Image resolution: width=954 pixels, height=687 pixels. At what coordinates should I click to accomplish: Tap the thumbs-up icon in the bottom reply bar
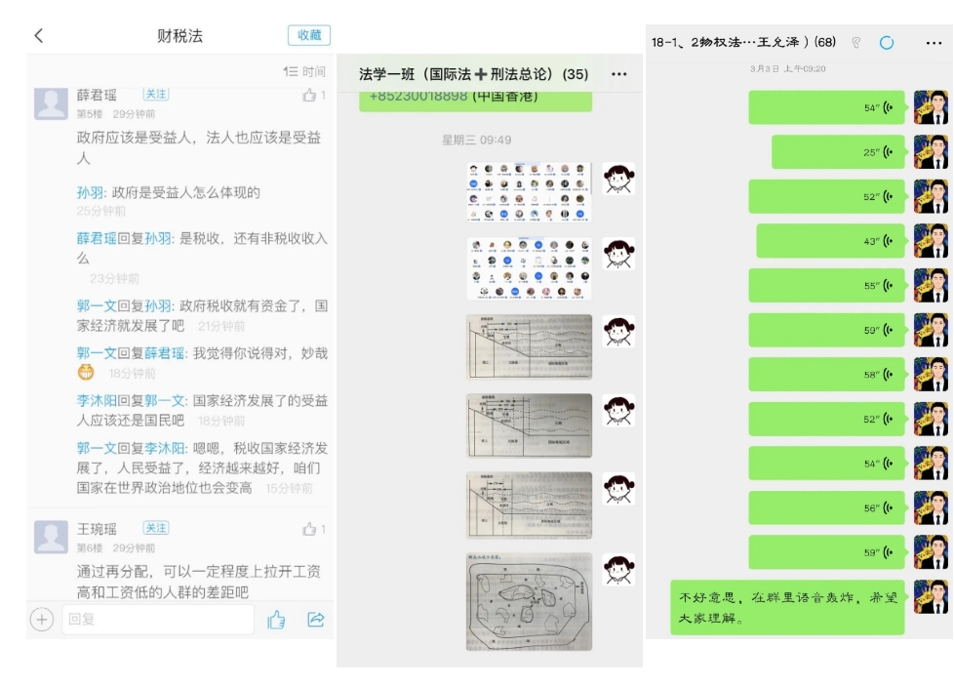click(x=275, y=619)
